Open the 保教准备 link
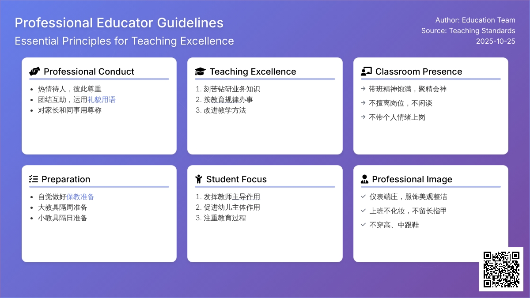The width and height of the screenshot is (530, 298). [80, 197]
